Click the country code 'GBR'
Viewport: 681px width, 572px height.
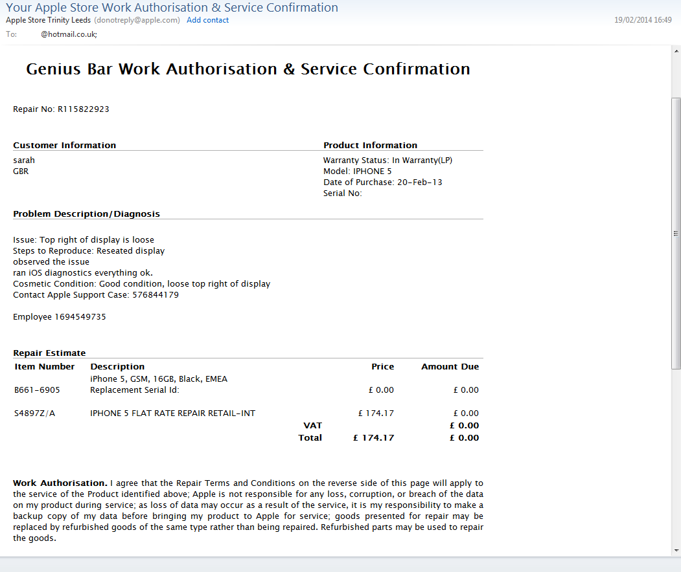21,171
